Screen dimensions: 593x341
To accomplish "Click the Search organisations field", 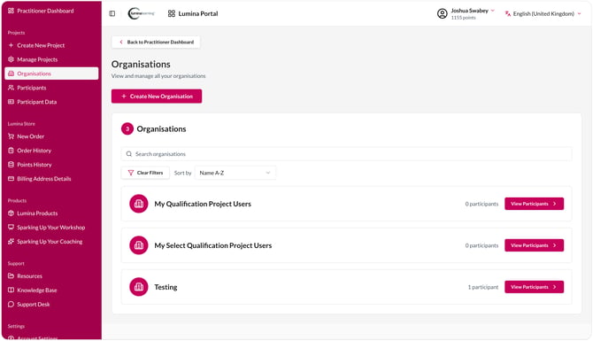I will point(346,154).
